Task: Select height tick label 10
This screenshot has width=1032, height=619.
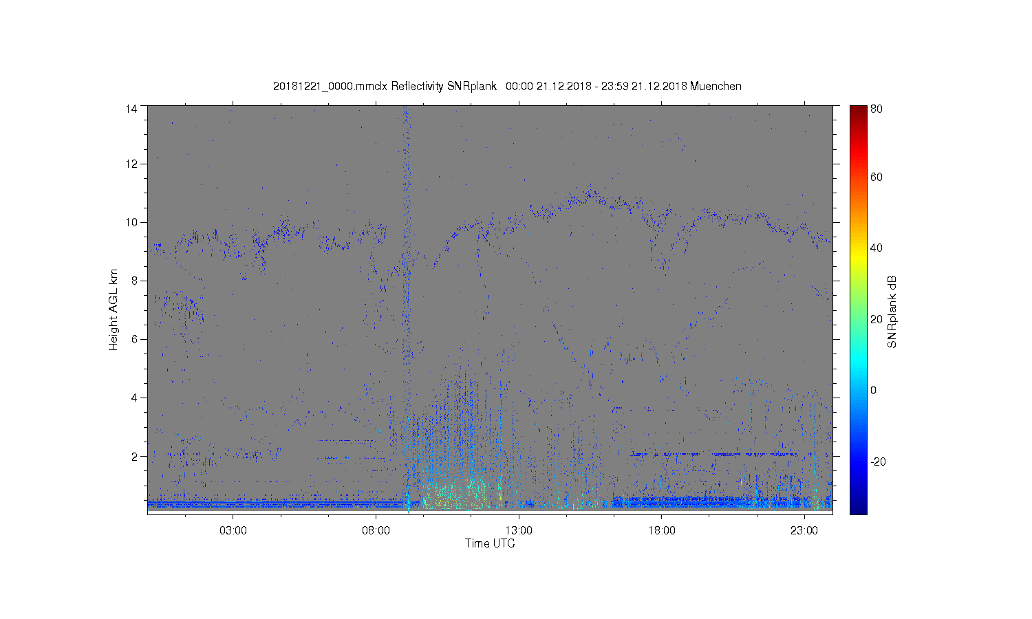Action: point(131,222)
